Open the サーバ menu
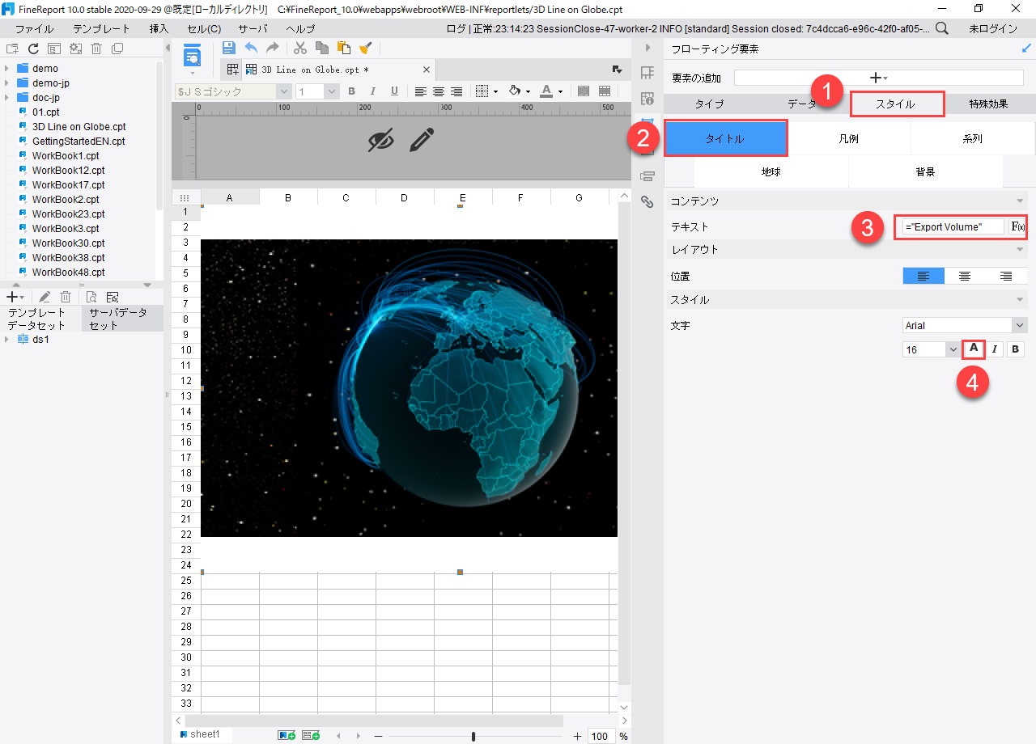The image size is (1036, 744). [253, 28]
